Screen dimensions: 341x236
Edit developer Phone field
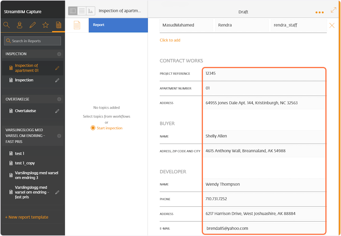point(264,199)
